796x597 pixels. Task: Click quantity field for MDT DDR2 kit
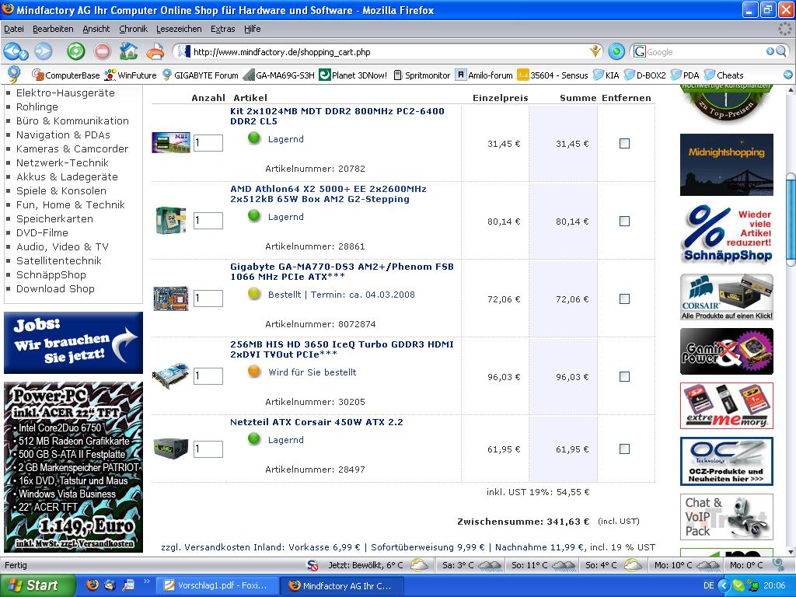pos(208,143)
